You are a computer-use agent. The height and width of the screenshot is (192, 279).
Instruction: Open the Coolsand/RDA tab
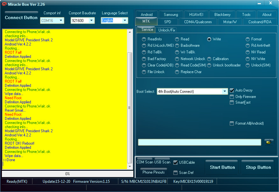260,22
